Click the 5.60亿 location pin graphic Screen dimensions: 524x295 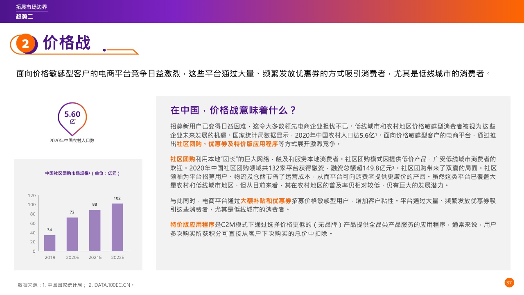click(x=72, y=118)
